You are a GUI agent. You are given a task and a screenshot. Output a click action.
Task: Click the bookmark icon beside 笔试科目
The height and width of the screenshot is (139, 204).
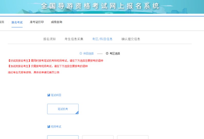pyautogui.click(x=49, y=95)
